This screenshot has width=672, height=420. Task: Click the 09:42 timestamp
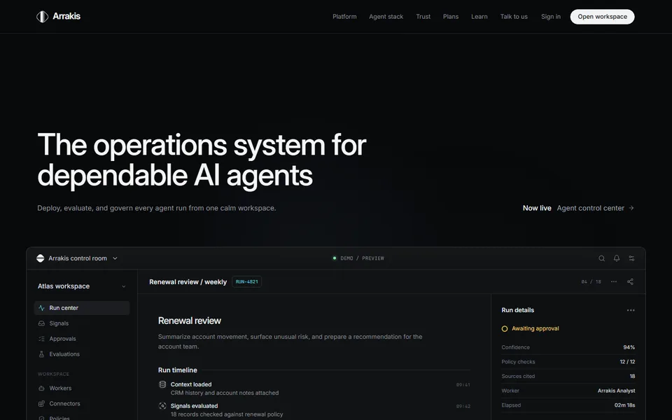(463, 406)
